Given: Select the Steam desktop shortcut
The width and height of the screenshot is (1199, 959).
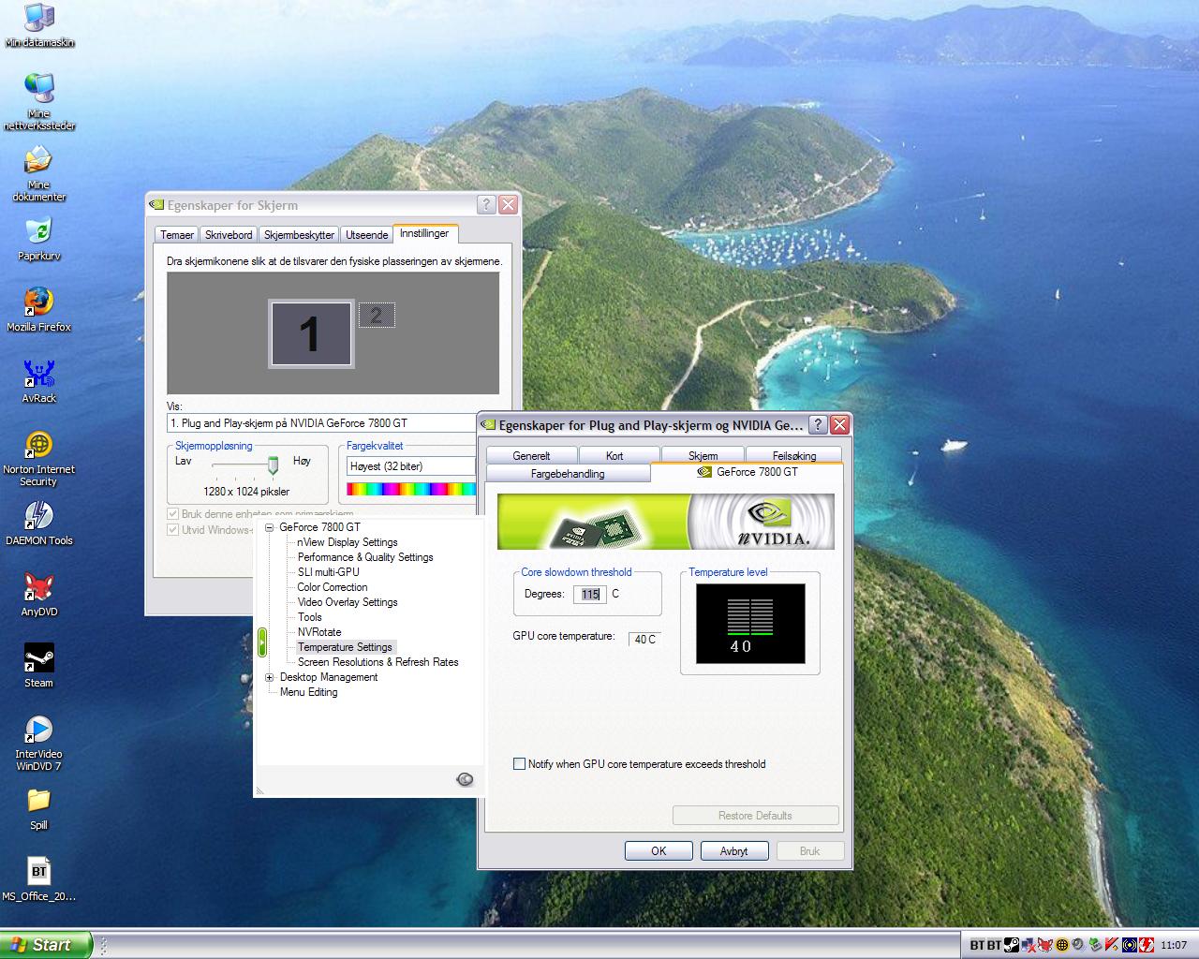Looking at the screenshot, I should point(38,665).
